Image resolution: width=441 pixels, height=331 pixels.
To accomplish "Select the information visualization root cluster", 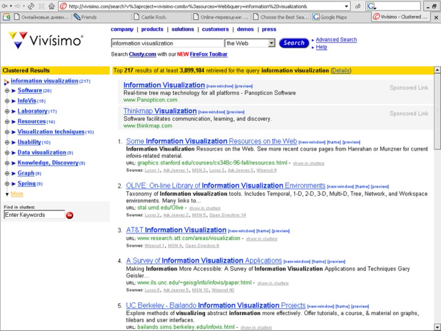I will coord(45,81).
